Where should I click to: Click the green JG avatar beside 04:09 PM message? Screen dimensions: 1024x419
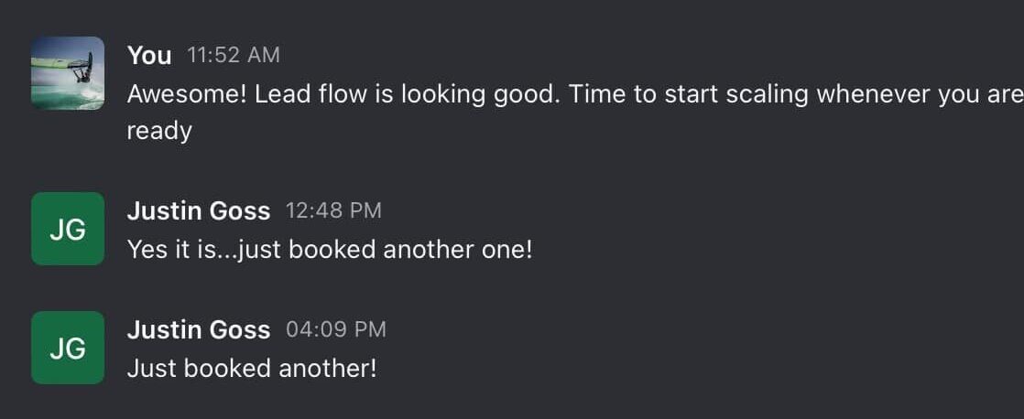(68, 348)
